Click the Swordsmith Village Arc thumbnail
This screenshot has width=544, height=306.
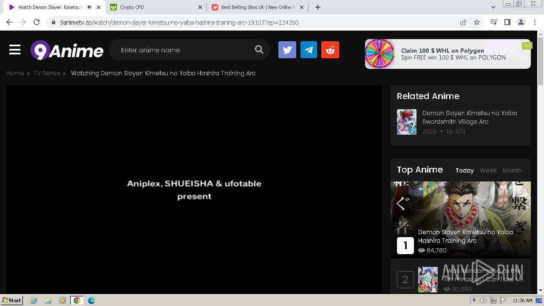(x=407, y=122)
